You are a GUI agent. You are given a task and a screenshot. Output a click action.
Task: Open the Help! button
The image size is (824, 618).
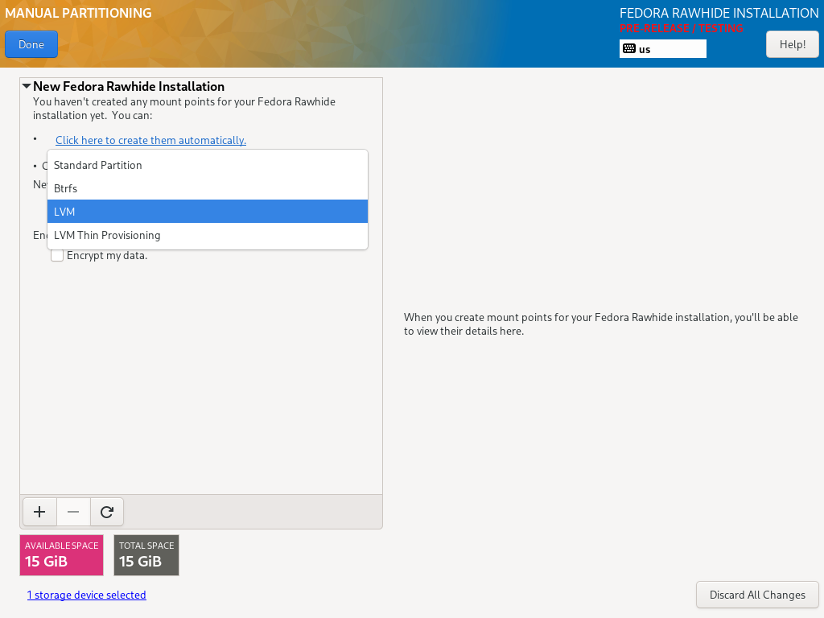[x=792, y=45]
